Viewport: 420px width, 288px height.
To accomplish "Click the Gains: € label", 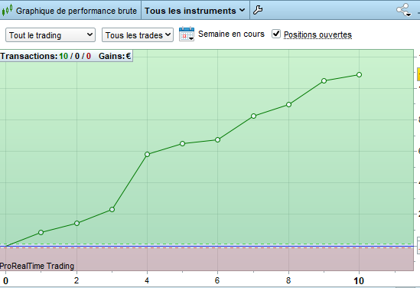I will pyautogui.click(x=115, y=56).
